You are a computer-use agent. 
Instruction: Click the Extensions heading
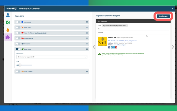19,16
